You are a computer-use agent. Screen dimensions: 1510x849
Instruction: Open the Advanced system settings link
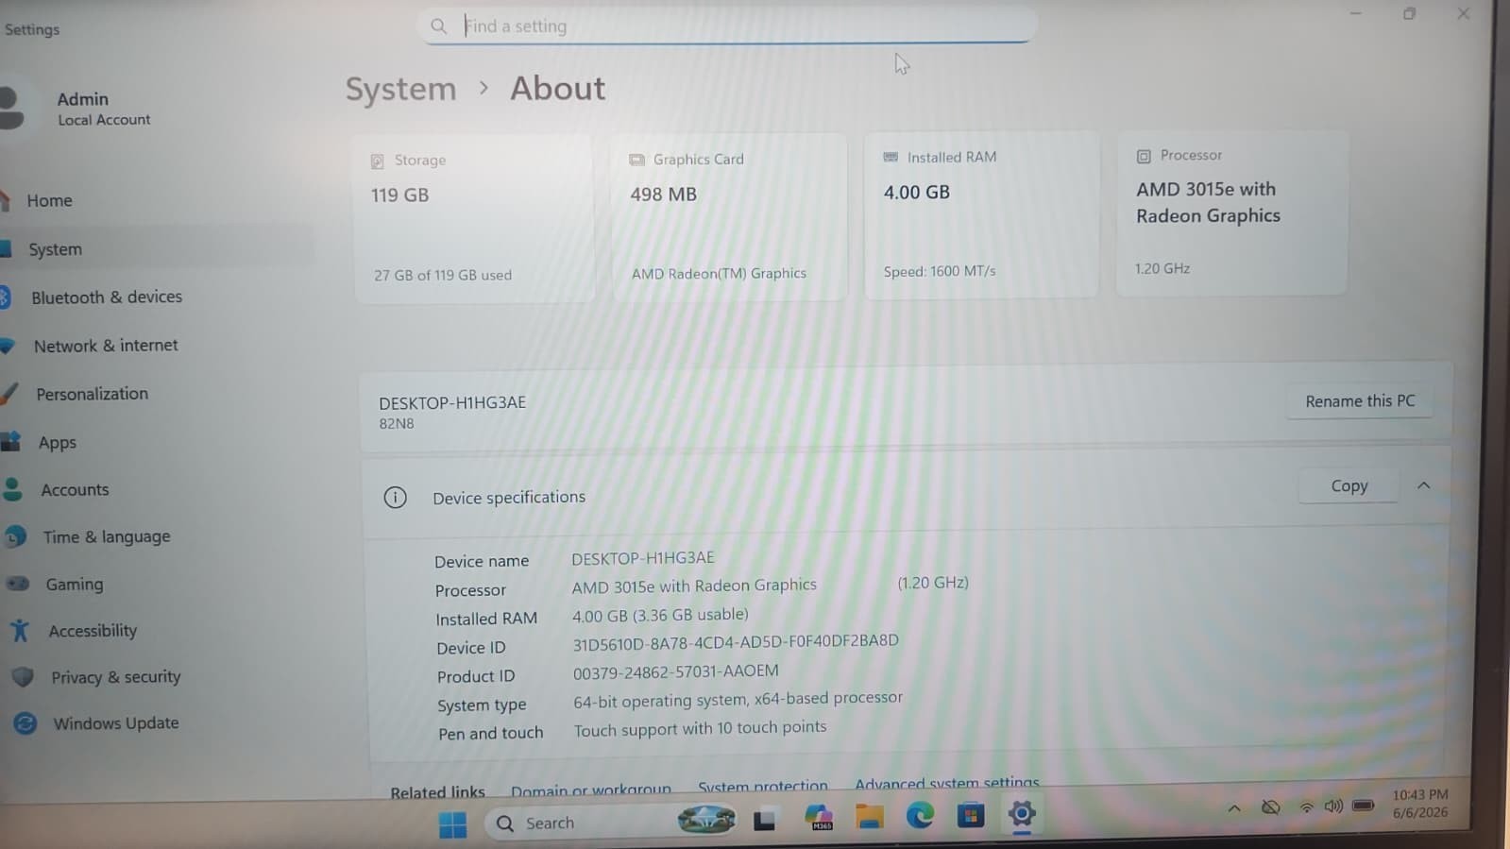(946, 783)
